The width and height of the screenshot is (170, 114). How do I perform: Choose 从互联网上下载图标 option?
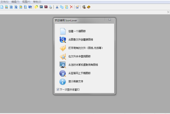80,73
